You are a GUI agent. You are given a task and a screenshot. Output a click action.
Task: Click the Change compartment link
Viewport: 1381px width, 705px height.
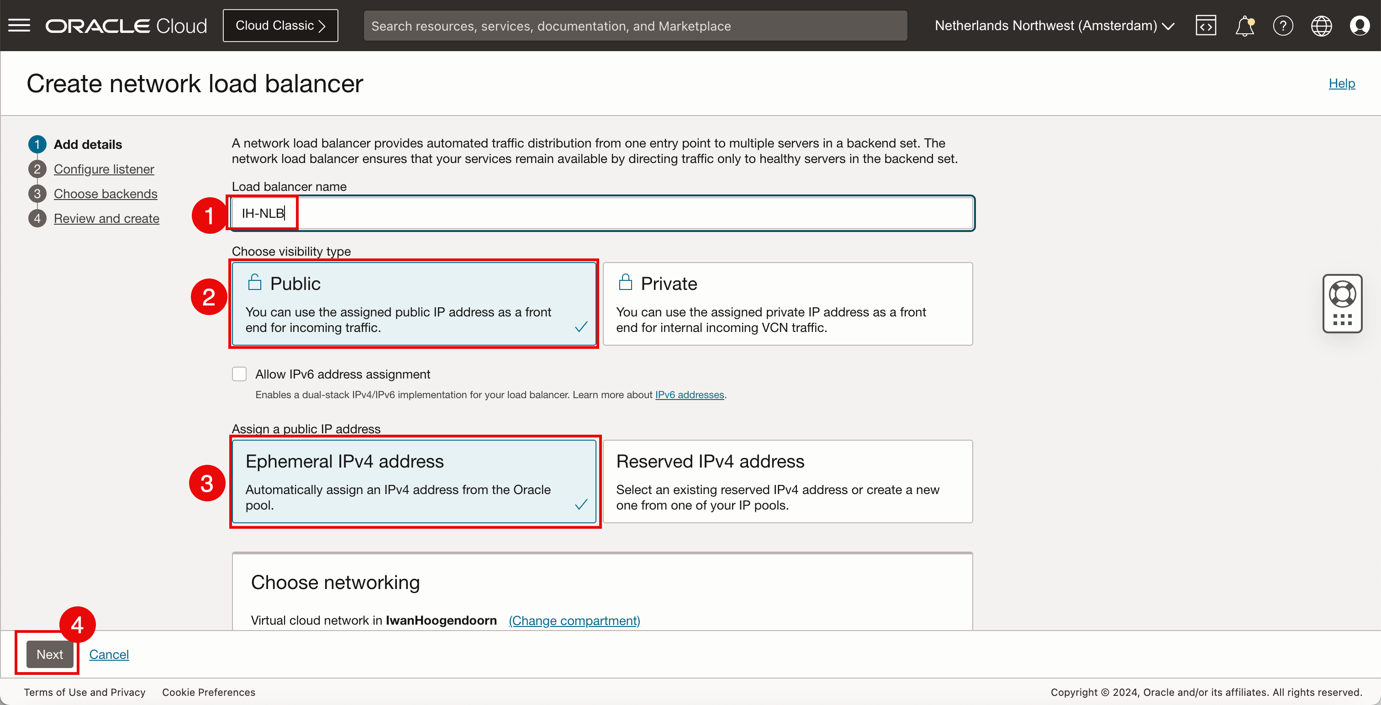tap(574, 620)
